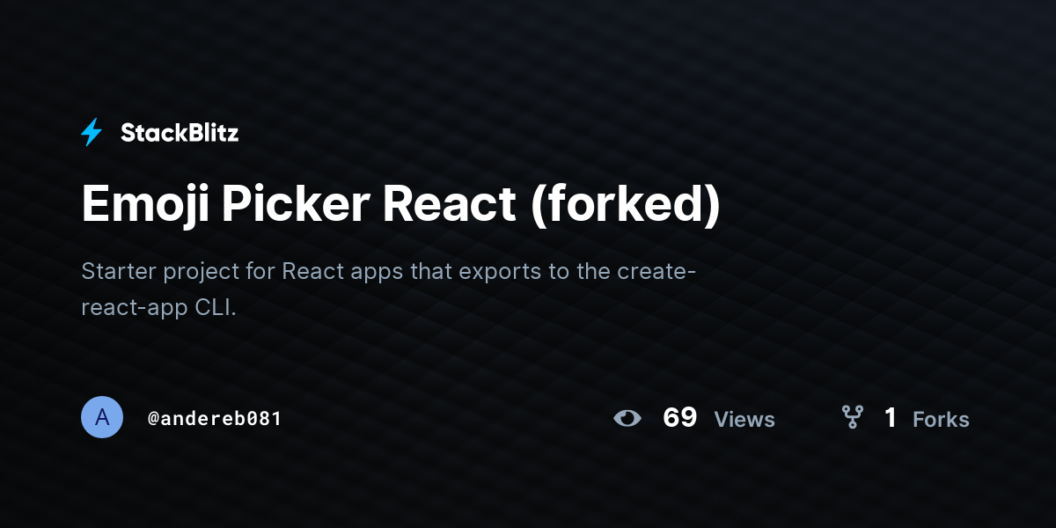Select the Emoji Picker React (forked) title
Viewport: 1056px width, 528px height.
pos(401,204)
